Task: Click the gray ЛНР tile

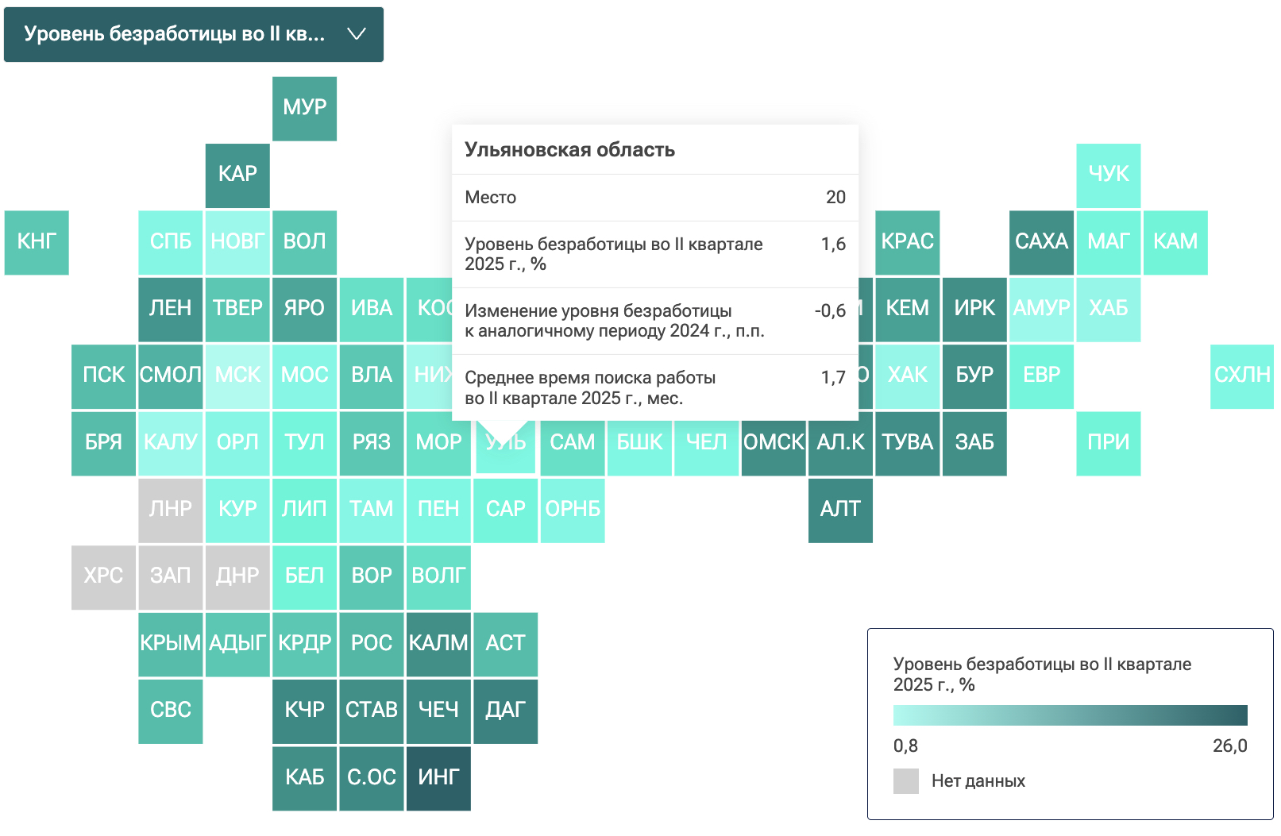Action: [x=170, y=510]
